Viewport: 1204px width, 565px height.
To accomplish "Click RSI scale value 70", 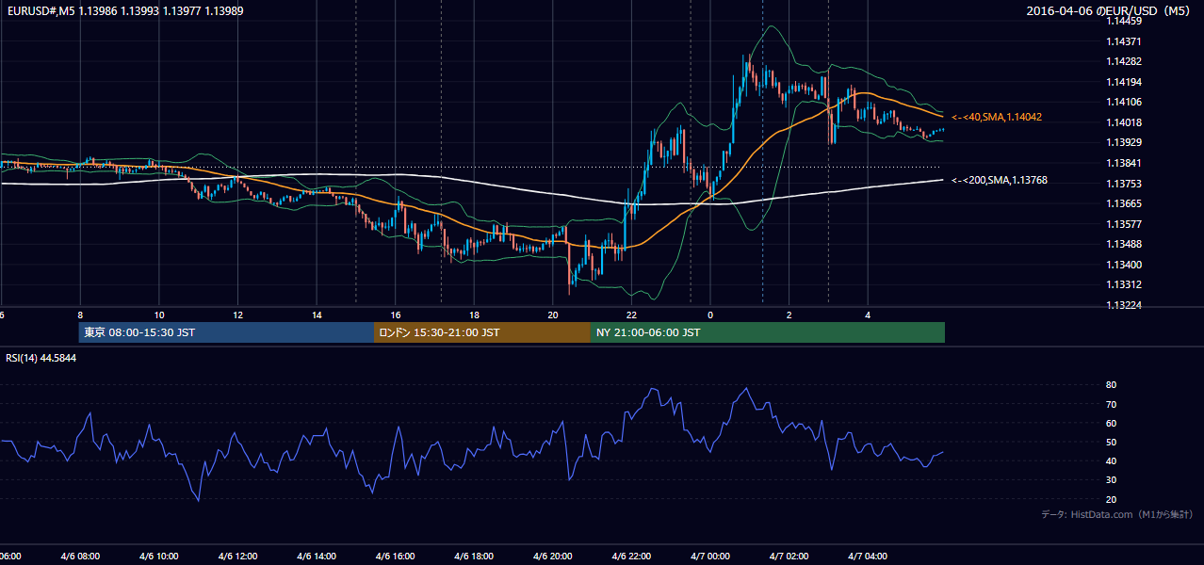I will click(x=1111, y=404).
